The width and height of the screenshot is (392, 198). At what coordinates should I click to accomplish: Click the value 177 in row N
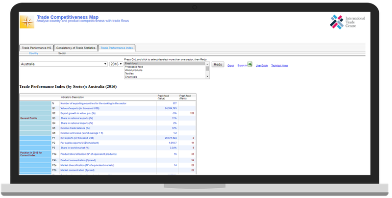(174, 103)
